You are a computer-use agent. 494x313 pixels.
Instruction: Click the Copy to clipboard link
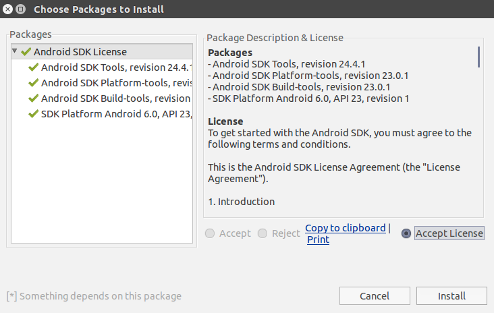click(345, 228)
